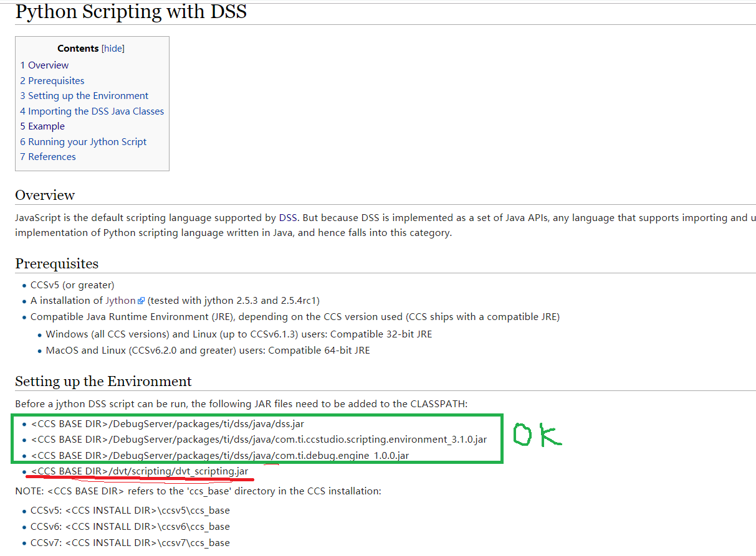Click the CCSv7 ccs_base directory line
Screen dimensions: 756x556
(130, 543)
